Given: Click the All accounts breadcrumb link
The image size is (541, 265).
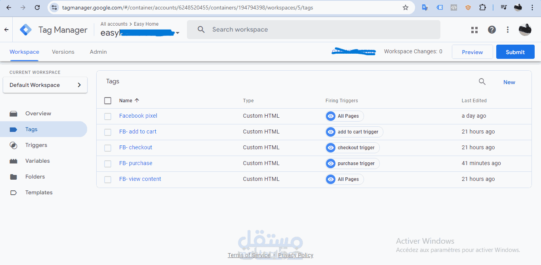Looking at the screenshot, I should (x=114, y=24).
